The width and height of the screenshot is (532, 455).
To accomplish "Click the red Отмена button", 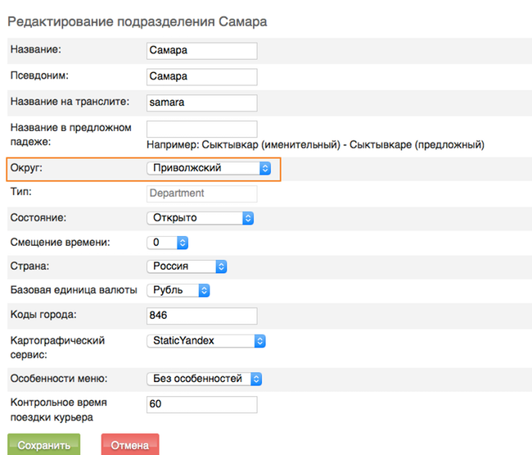I will tap(130, 444).
